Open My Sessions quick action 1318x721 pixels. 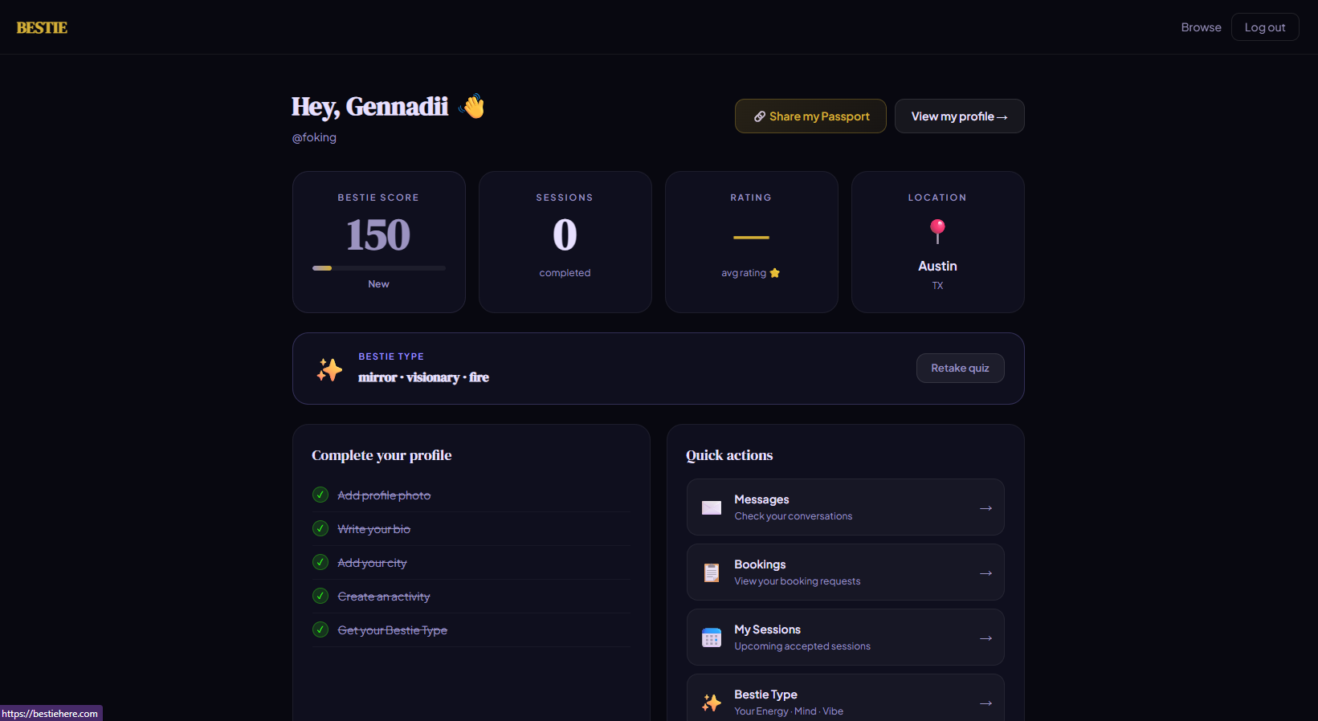(845, 637)
